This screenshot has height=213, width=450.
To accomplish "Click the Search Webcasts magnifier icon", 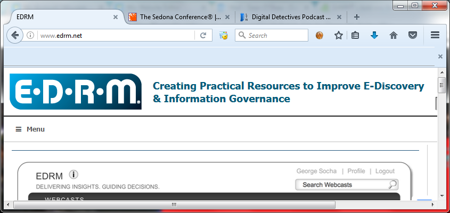I will pos(392,184).
